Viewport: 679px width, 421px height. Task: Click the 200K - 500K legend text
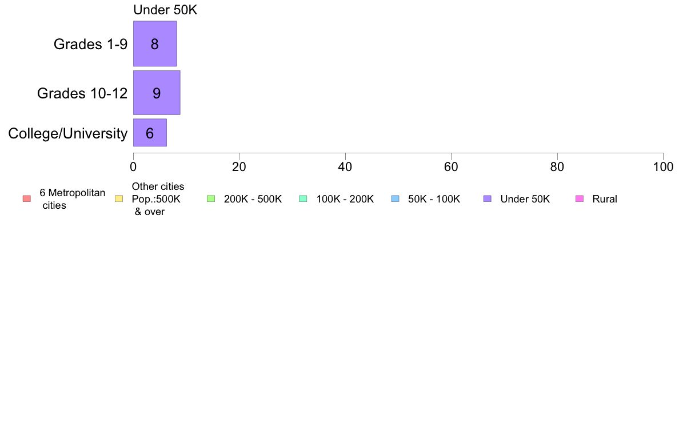pos(253,199)
